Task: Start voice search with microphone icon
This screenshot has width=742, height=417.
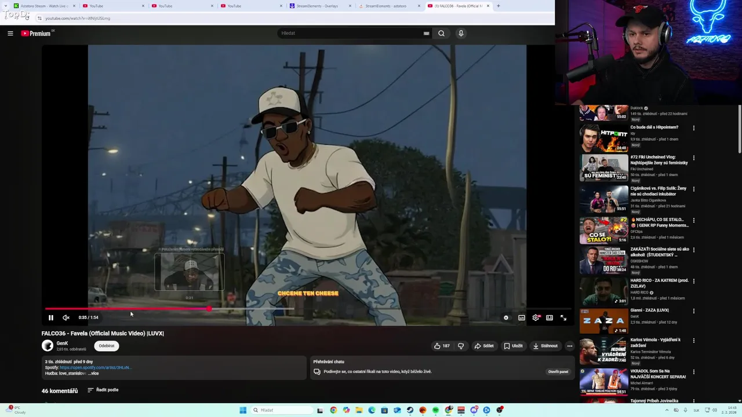Action: point(461,34)
